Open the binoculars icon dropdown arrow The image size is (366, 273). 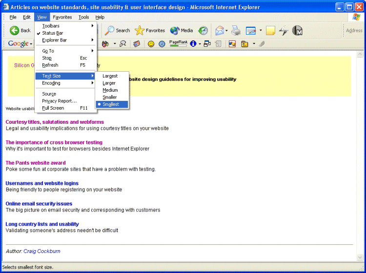pyautogui.click(x=115, y=44)
